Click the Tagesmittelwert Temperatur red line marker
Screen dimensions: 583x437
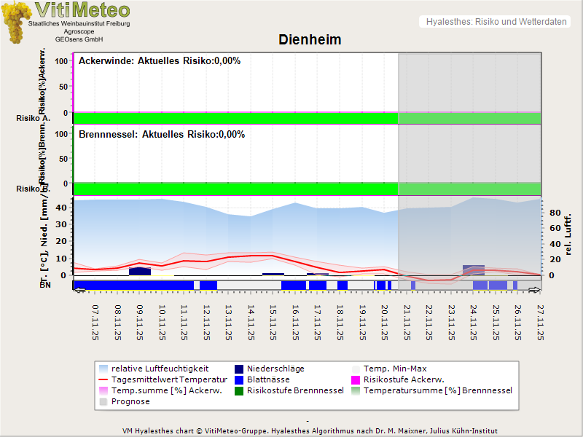(x=103, y=379)
